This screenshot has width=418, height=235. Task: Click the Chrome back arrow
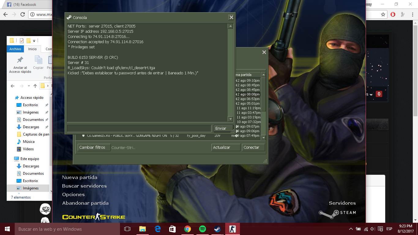tap(5, 14)
